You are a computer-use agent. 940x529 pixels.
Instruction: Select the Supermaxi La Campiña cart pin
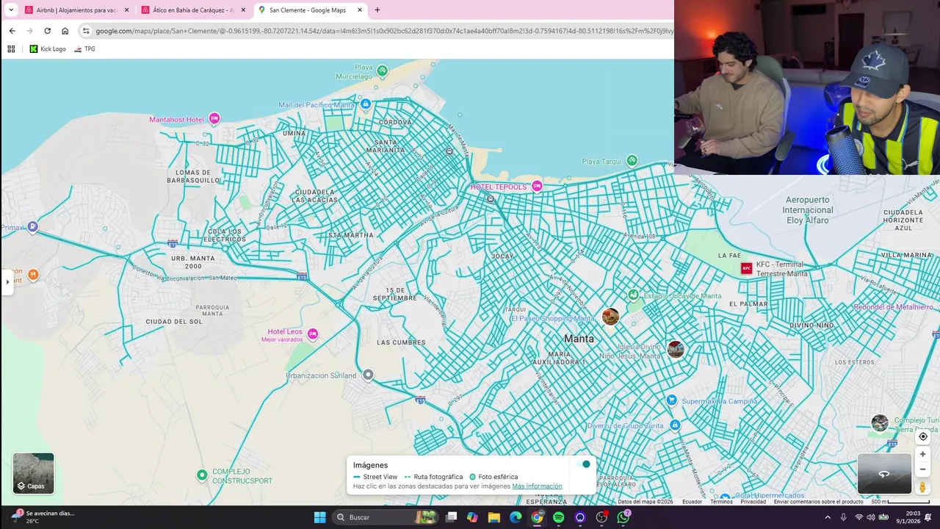(671, 400)
